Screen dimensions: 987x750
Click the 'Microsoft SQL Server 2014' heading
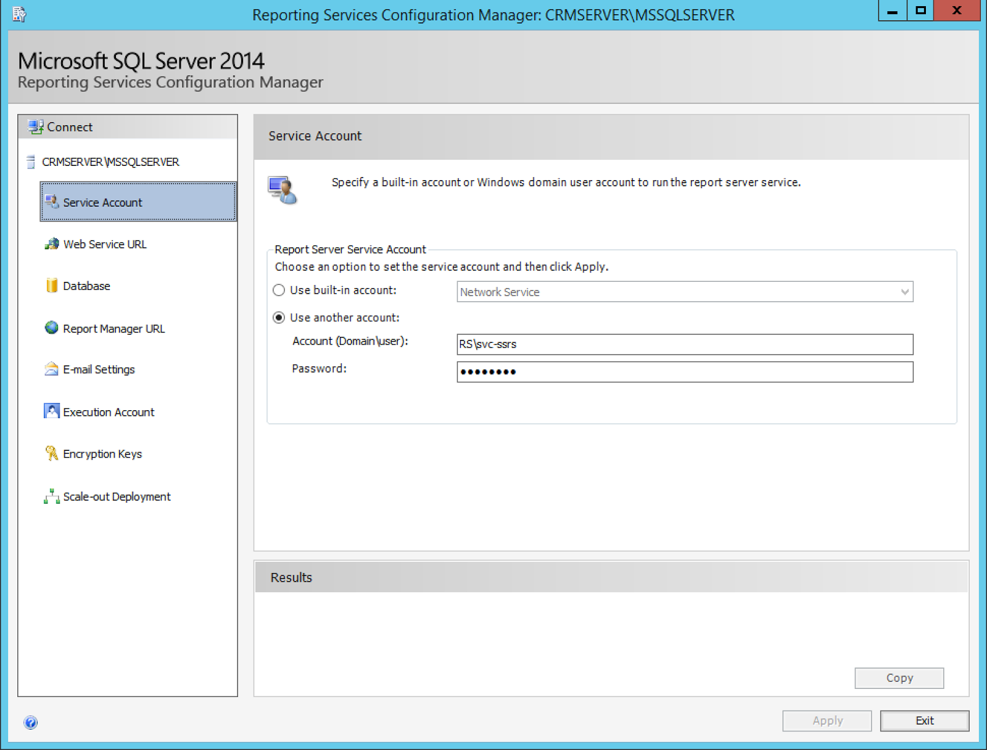[141, 60]
